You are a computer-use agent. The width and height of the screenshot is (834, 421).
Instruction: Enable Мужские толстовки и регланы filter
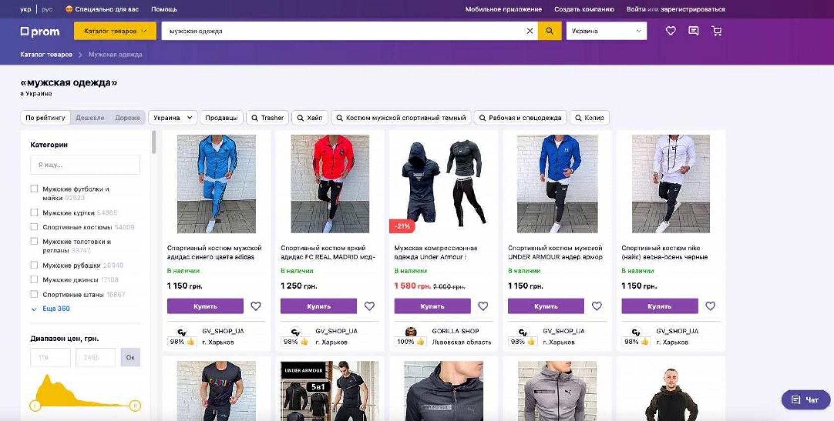34,241
